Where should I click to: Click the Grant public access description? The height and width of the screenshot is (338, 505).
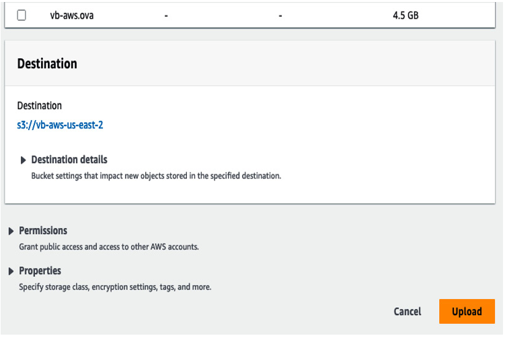109,247
